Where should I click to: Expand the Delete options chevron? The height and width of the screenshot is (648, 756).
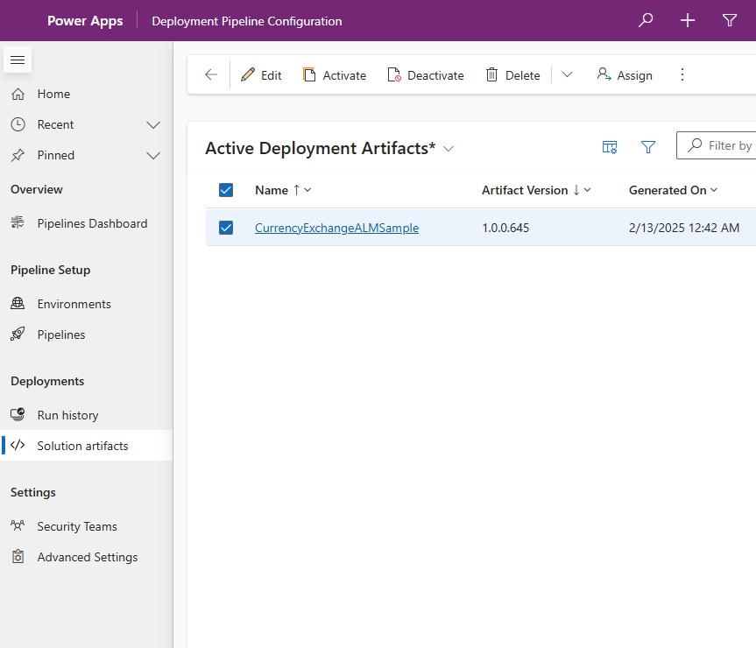point(567,74)
